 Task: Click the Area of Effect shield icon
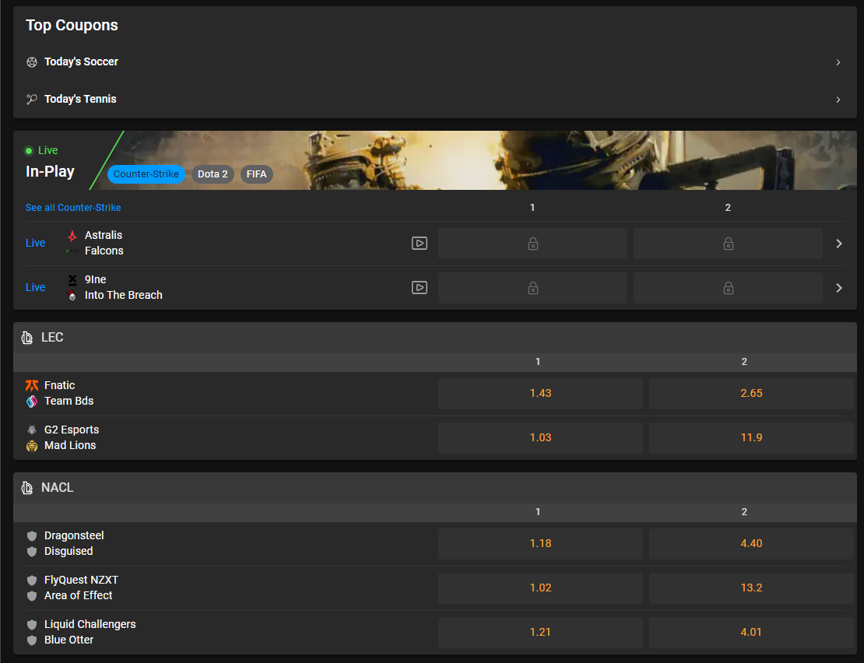click(x=32, y=596)
